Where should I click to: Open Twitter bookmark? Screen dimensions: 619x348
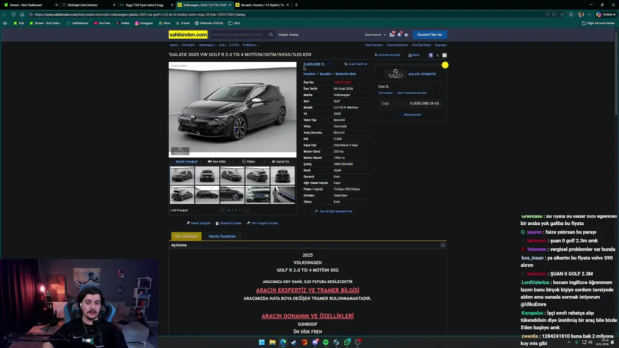coord(123,23)
